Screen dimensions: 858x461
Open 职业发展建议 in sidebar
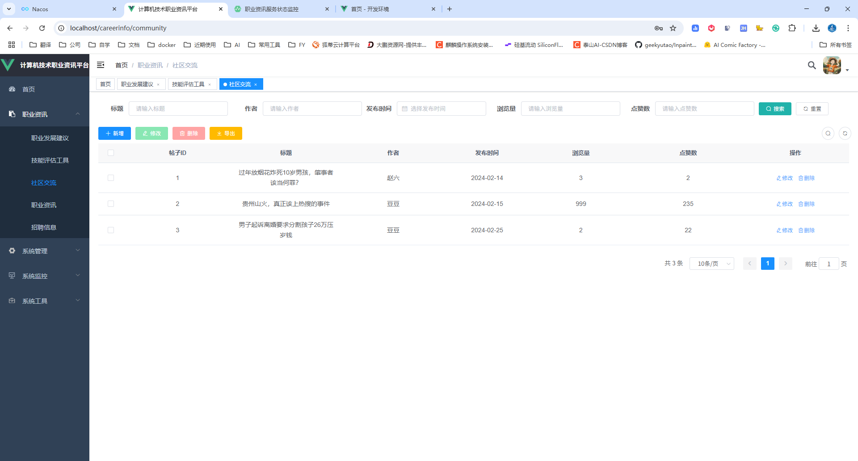click(50, 138)
